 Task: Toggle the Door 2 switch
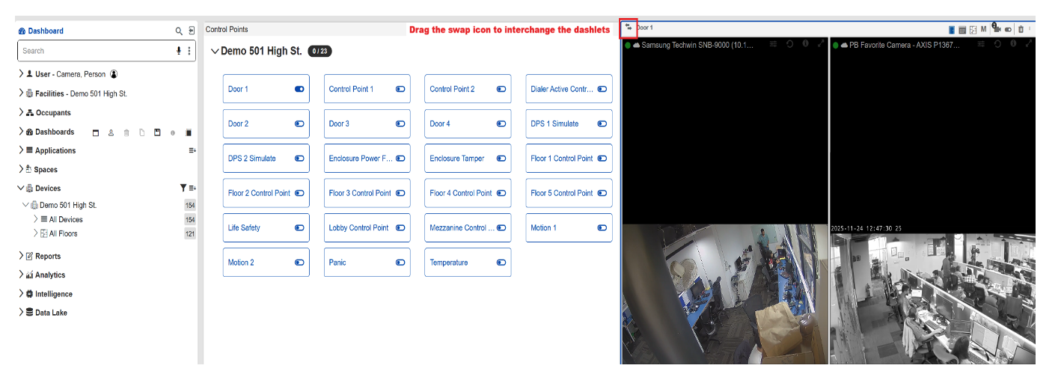pyautogui.click(x=299, y=123)
